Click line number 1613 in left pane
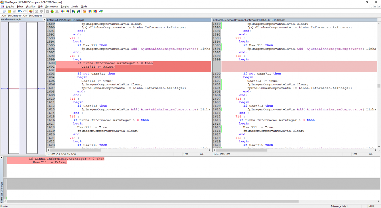The image size is (381, 208). tap(51, 109)
